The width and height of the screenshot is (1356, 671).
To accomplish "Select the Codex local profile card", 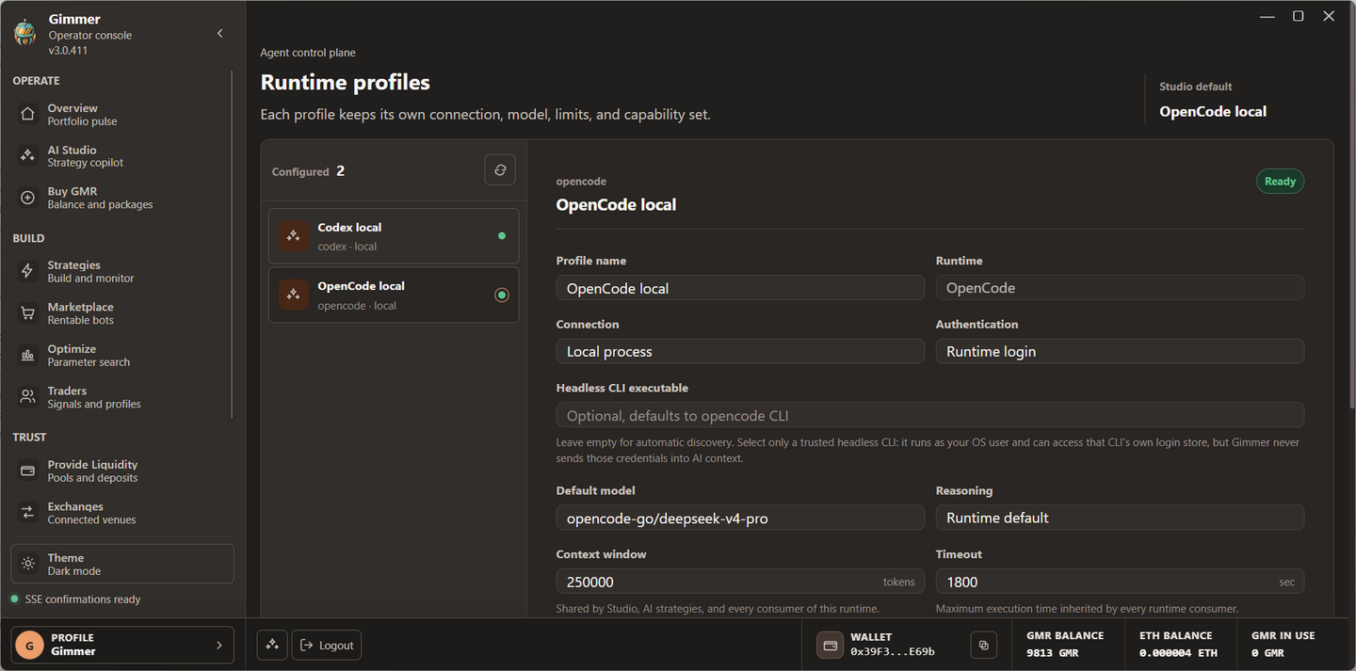I will (394, 236).
